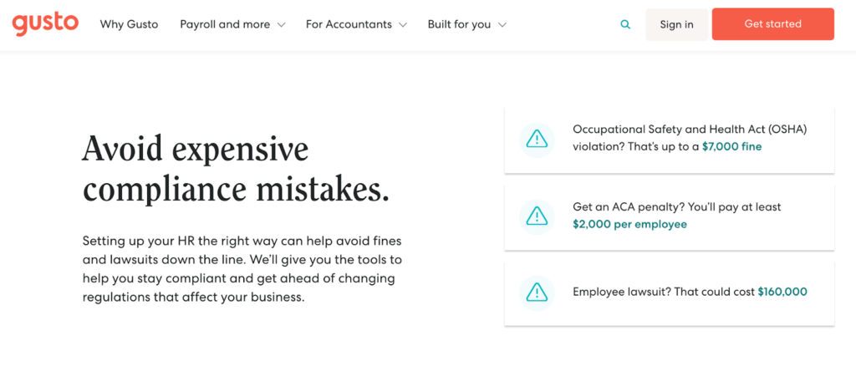Follow the $7,000 fine link
The height and width of the screenshot is (366, 856).
click(x=731, y=147)
